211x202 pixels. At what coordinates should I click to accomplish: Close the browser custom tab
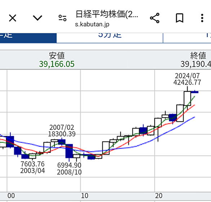13,18
